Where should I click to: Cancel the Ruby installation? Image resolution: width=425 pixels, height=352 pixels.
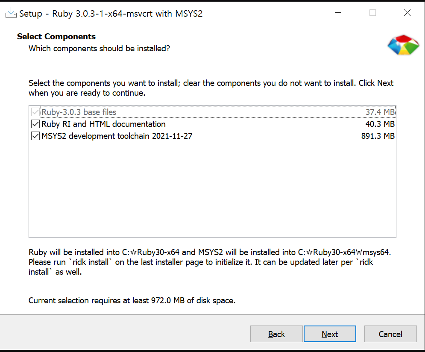390,334
